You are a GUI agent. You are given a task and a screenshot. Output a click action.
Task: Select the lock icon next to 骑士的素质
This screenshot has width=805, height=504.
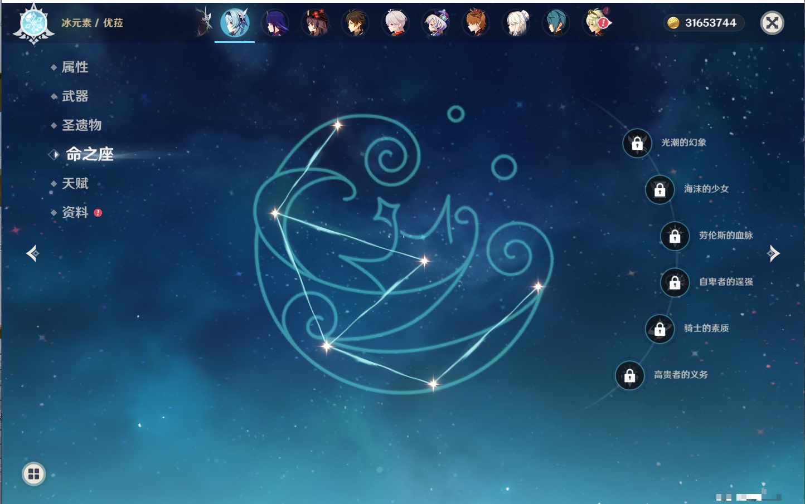click(660, 329)
